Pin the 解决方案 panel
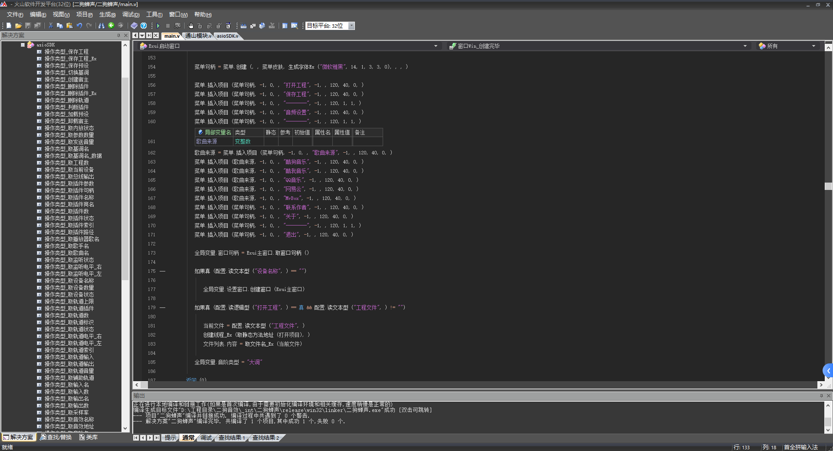 (x=118, y=36)
